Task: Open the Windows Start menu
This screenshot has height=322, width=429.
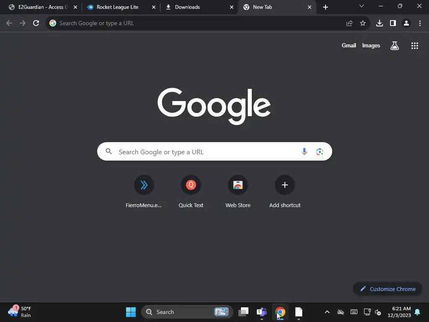Action: coord(131,312)
